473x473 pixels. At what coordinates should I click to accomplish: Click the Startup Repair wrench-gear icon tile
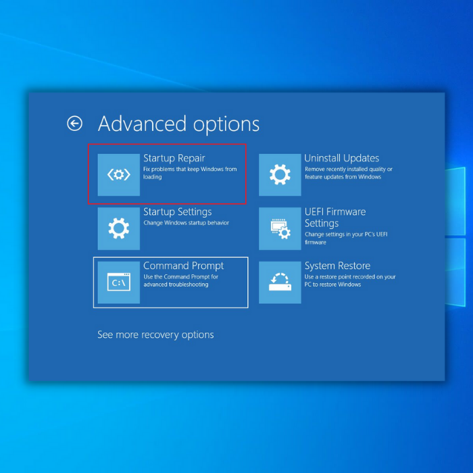pyautogui.click(x=118, y=174)
